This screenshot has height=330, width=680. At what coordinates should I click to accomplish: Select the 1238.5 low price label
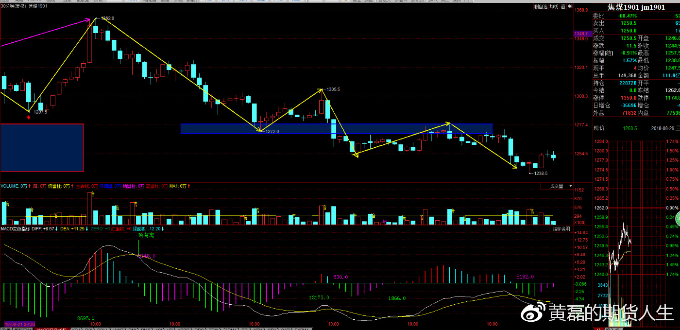point(541,173)
